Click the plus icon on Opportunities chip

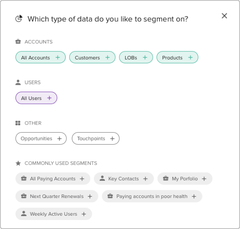(x=59, y=139)
